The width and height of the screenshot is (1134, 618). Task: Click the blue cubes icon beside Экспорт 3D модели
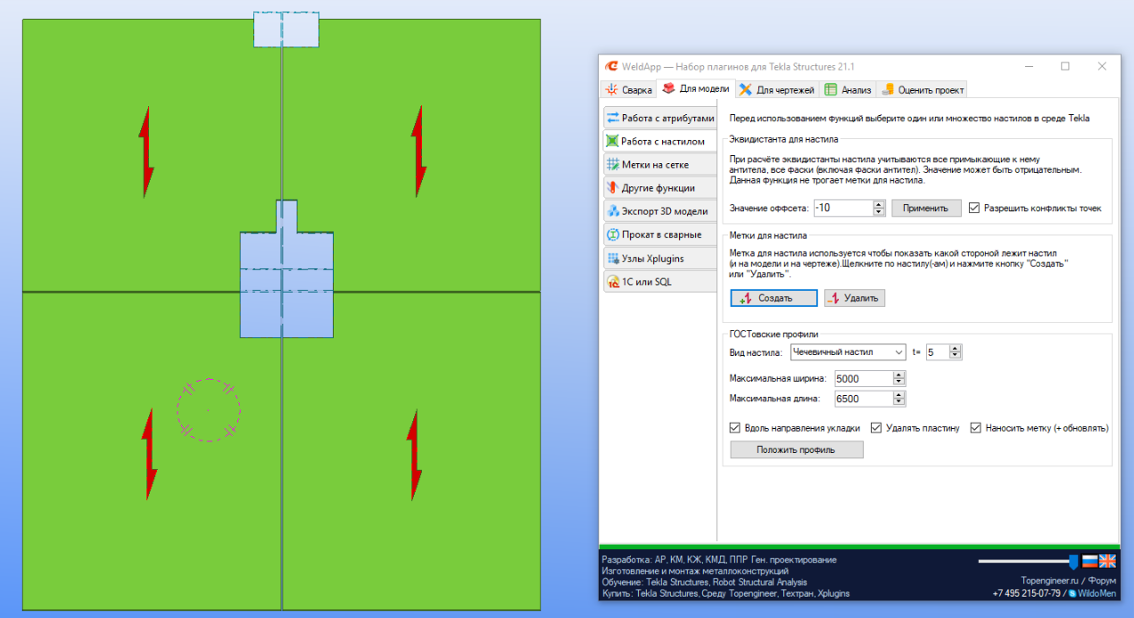[613, 211]
